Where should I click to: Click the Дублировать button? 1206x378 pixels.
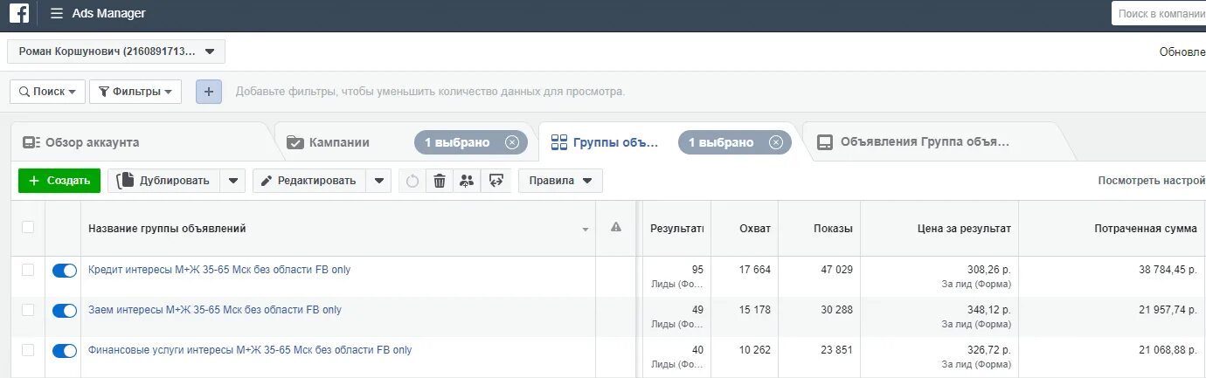[x=163, y=181]
